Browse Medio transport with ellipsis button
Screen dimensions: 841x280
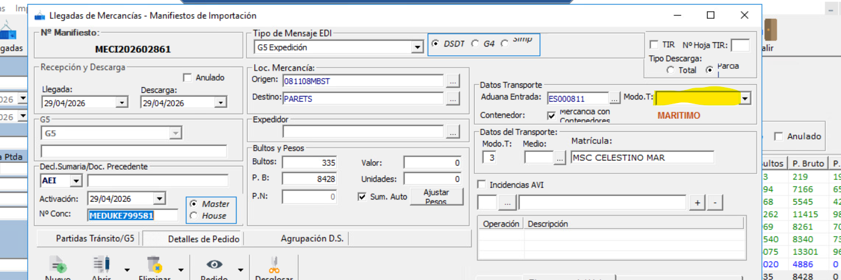click(x=560, y=157)
